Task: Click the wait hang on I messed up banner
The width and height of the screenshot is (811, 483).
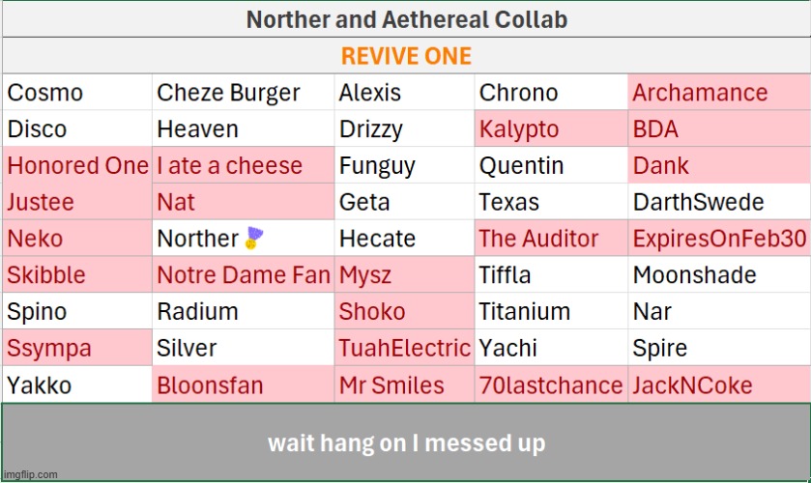Action: [x=406, y=442]
